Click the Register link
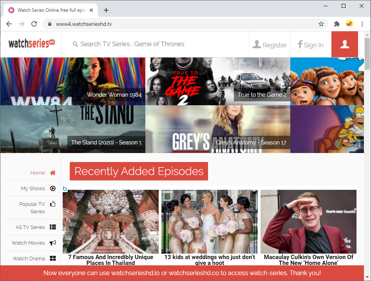Screen dimensions: 371x281 pos(270,45)
